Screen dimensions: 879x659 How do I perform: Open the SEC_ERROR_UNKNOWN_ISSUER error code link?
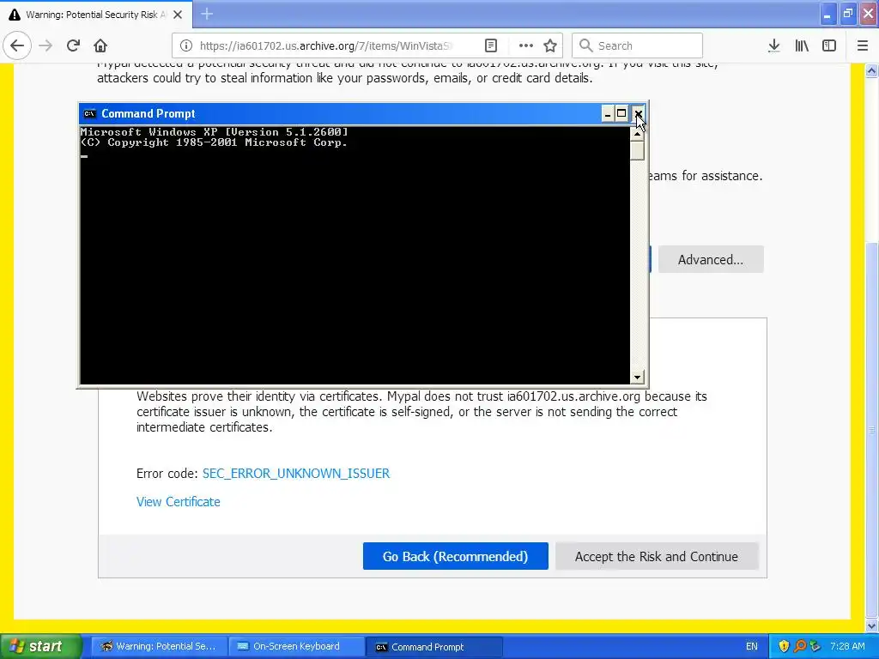pos(296,474)
